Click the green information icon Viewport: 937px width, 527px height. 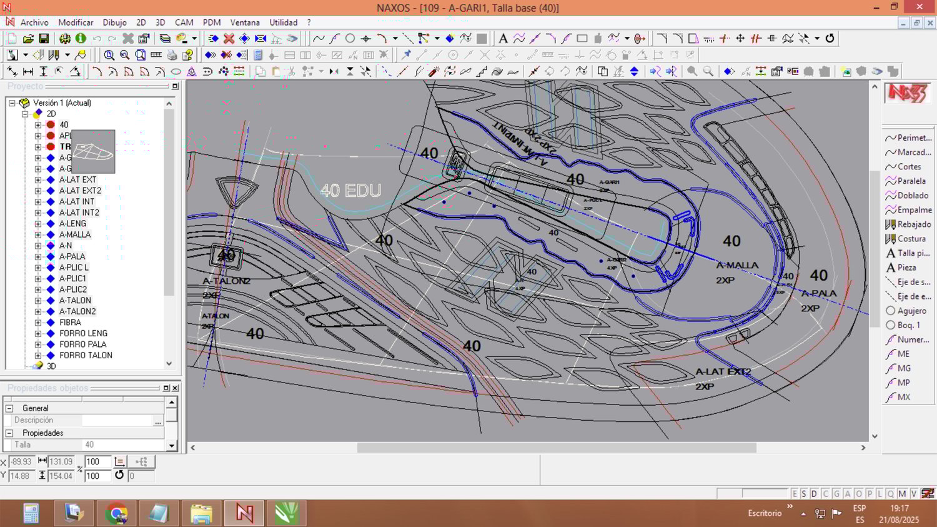81,39
